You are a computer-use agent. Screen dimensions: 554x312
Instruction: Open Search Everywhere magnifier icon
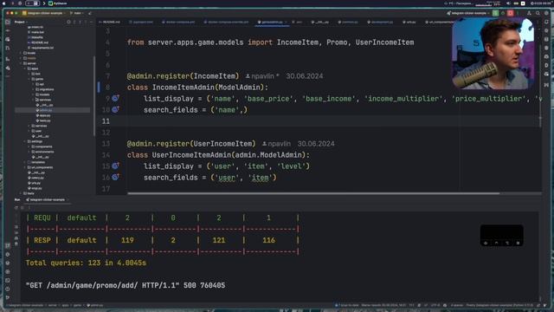[x=538, y=13]
